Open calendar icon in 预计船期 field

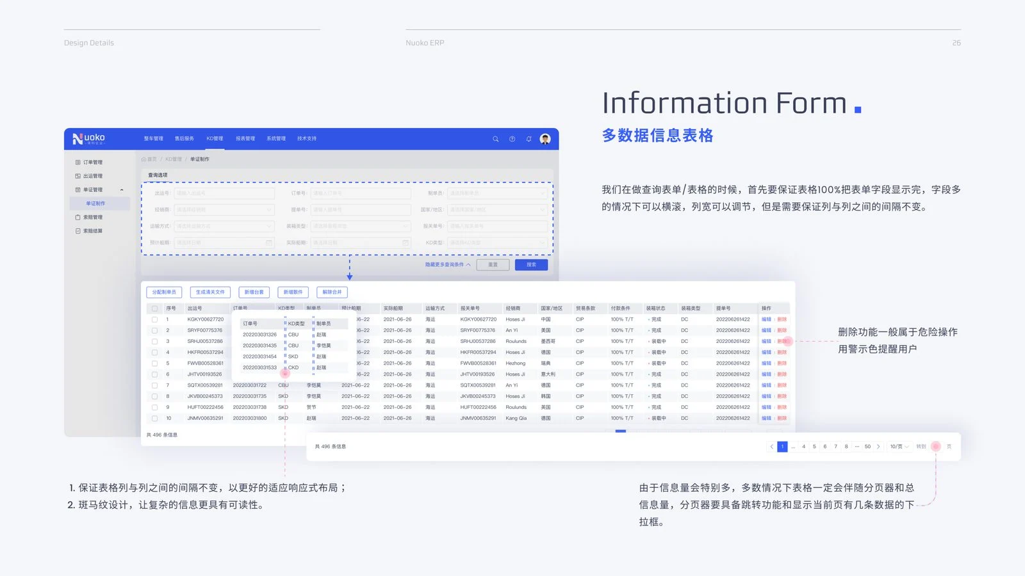[269, 243]
